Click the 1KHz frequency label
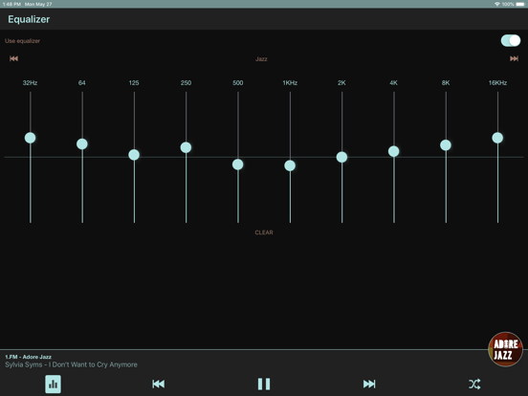 pyautogui.click(x=290, y=83)
